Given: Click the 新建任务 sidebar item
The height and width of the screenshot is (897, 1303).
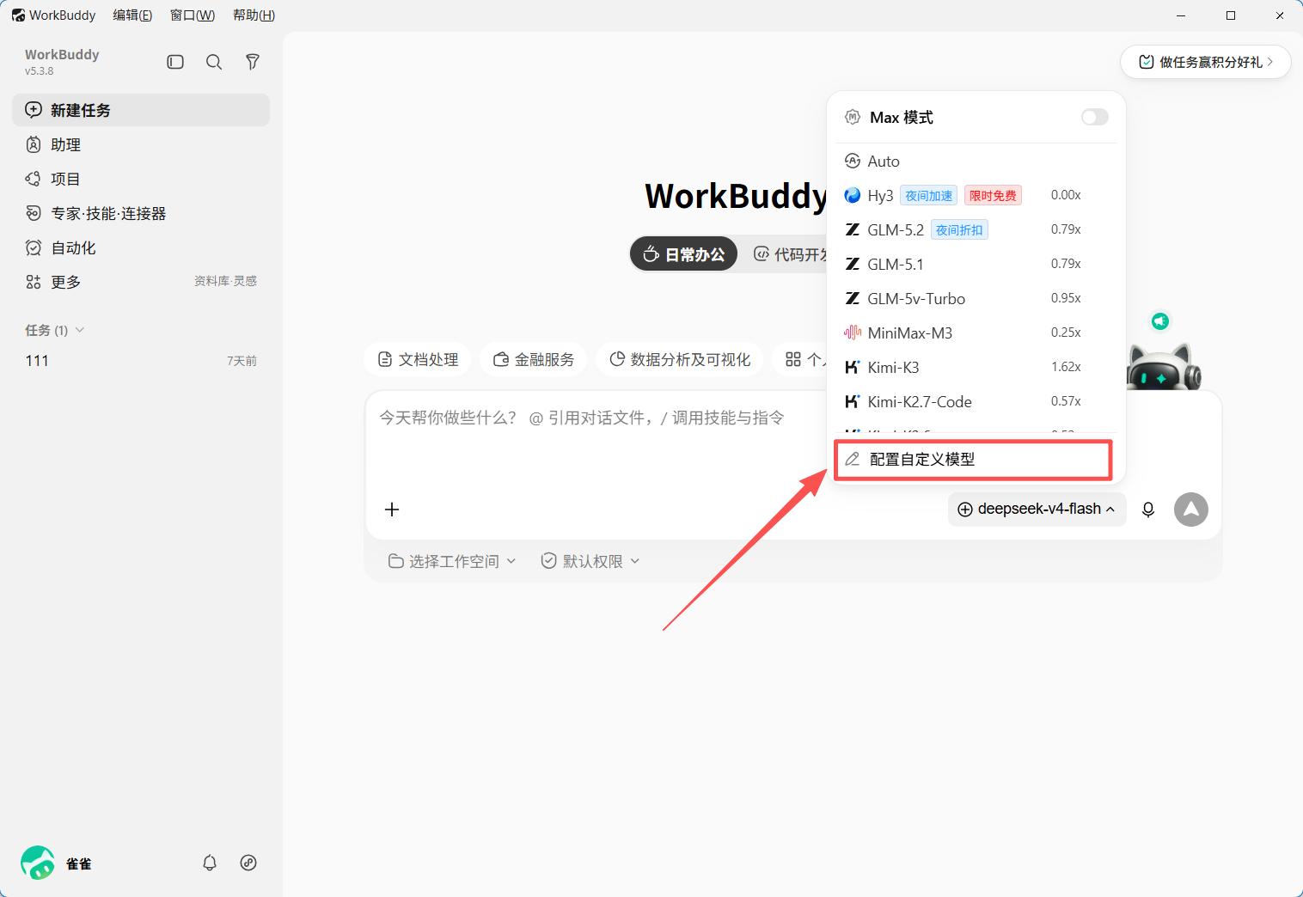Looking at the screenshot, I should tap(141, 110).
